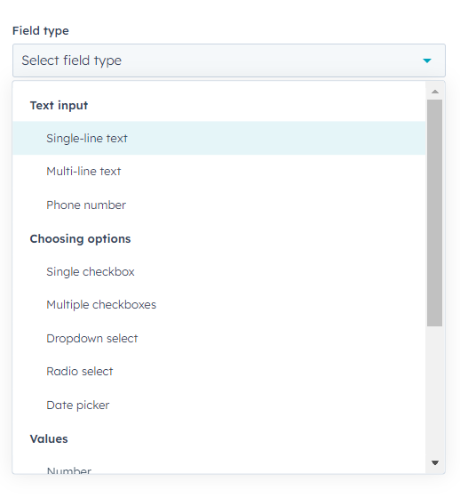Click the gray scrollbar thumb

tap(434, 213)
